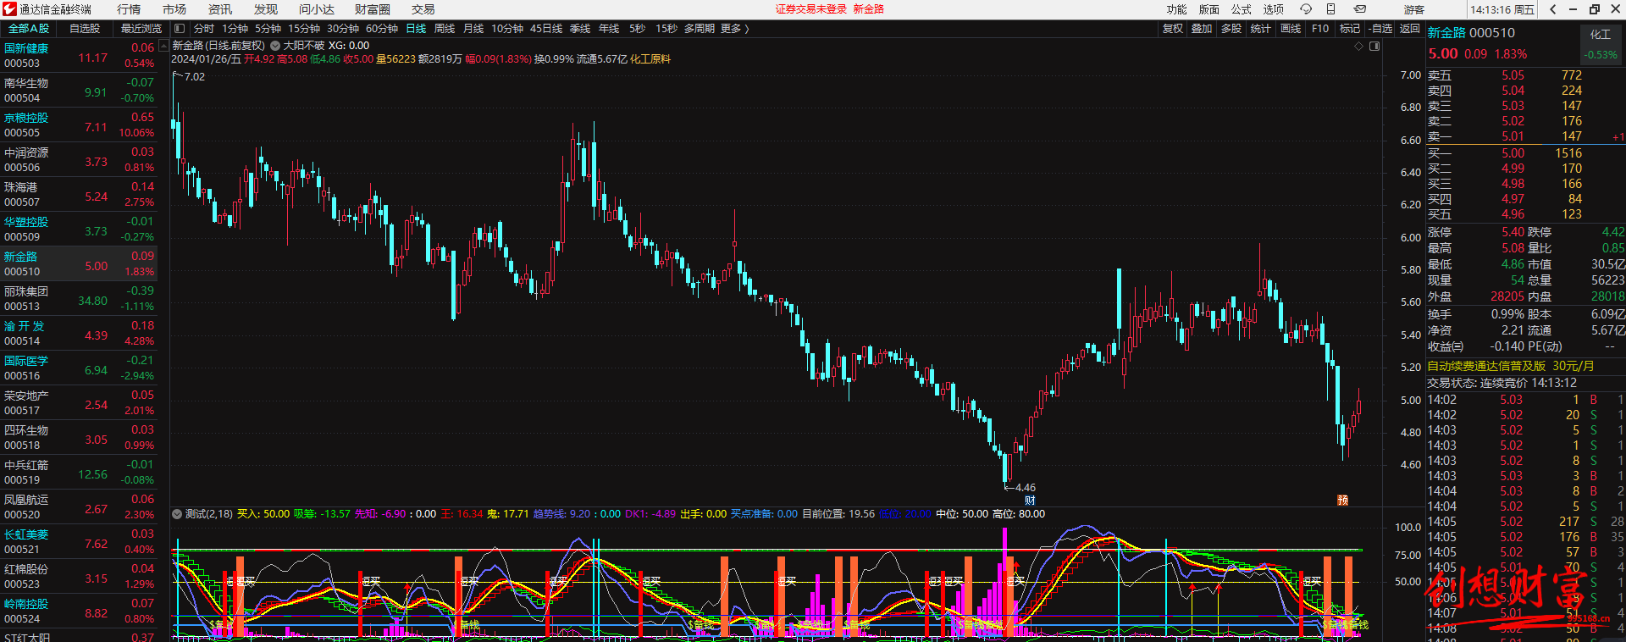Open F10 company info
Image resolution: width=1626 pixels, height=642 pixels.
click(x=1320, y=29)
